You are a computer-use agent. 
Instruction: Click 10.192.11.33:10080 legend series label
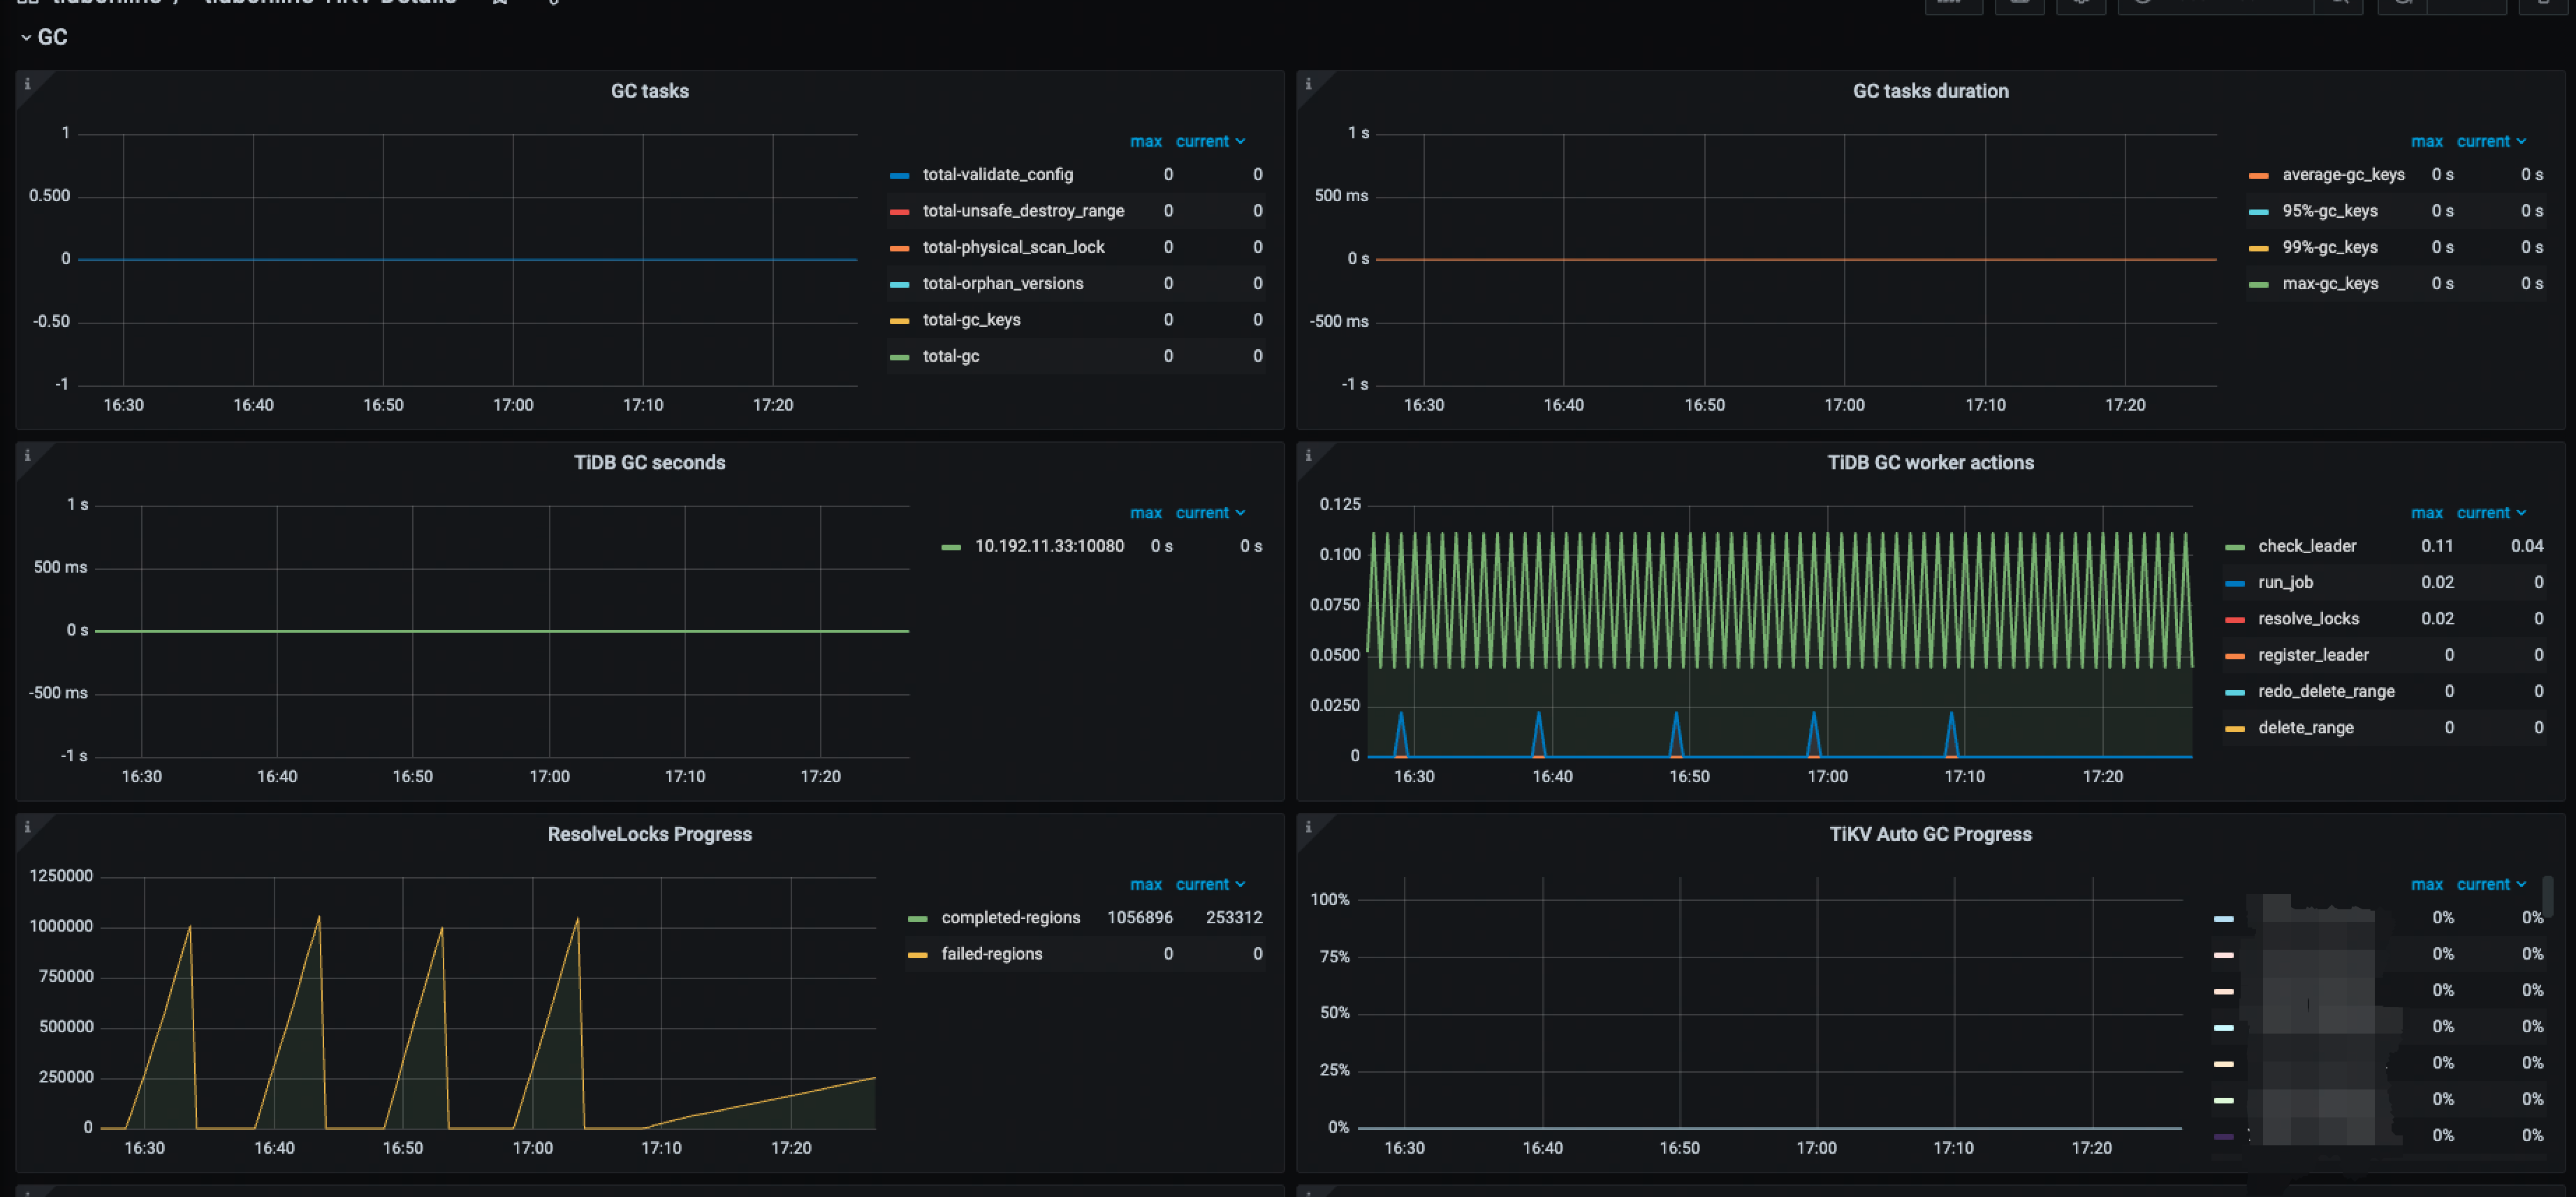[x=1049, y=546]
